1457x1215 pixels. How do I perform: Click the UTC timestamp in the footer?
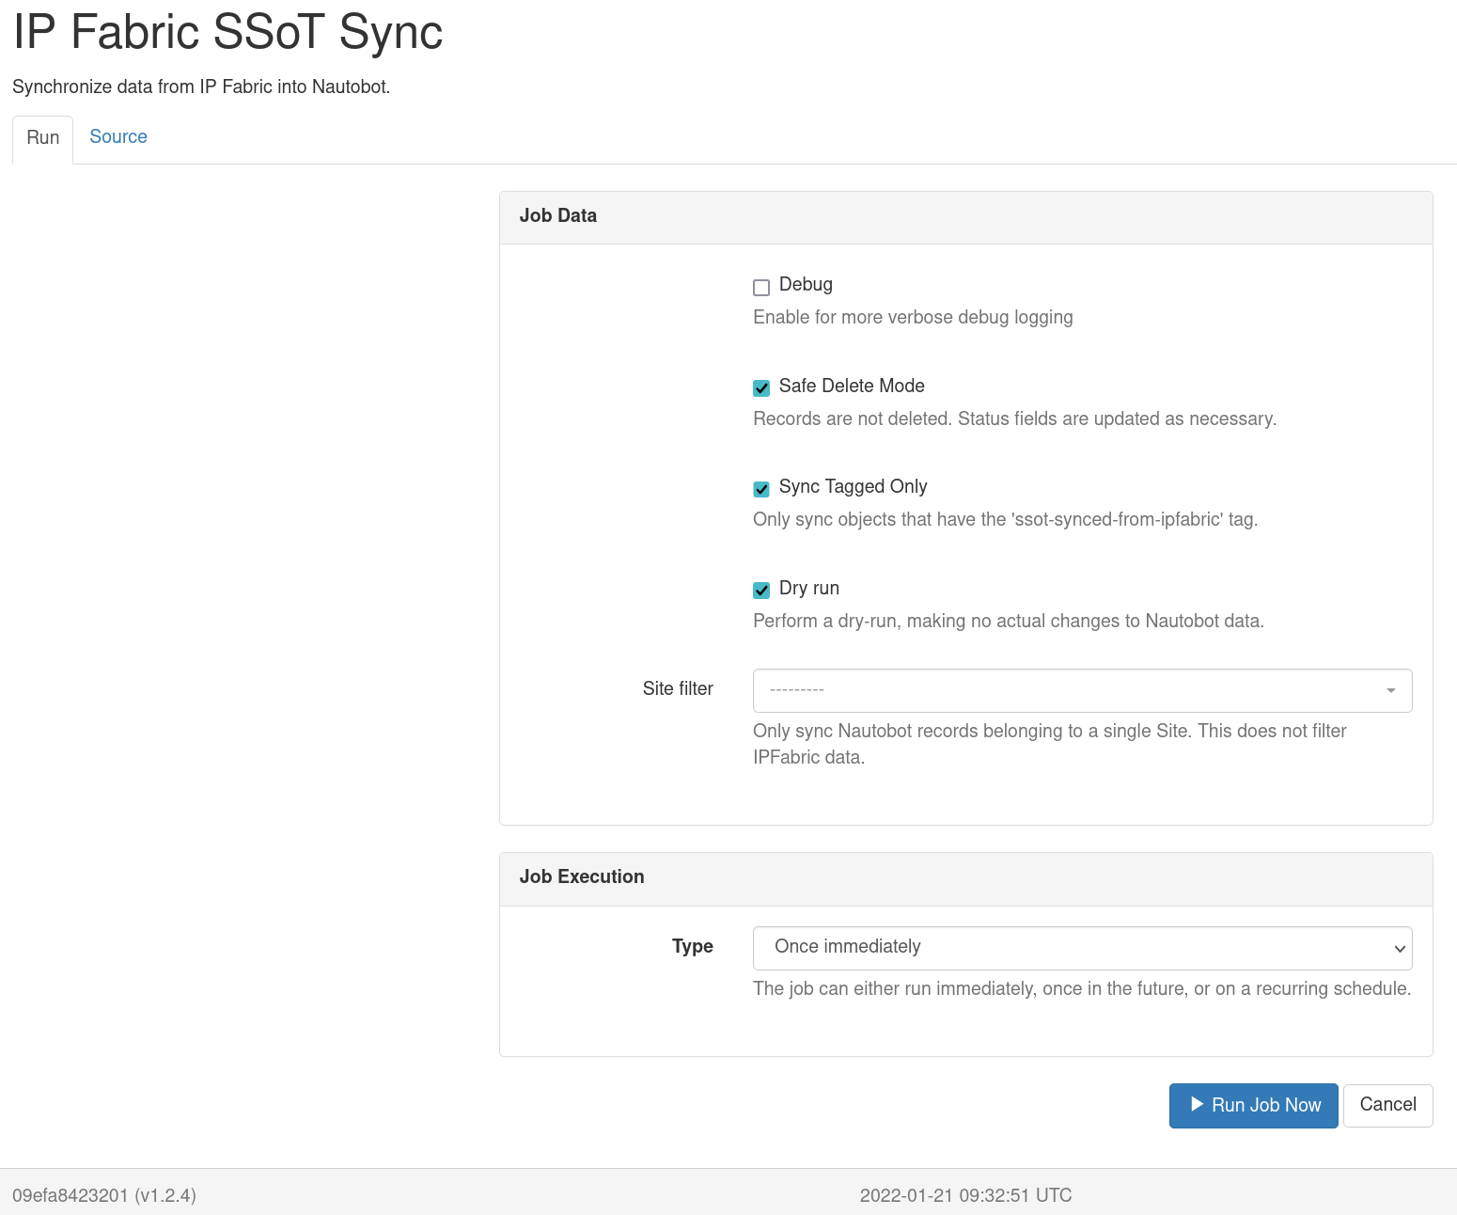(x=965, y=1195)
